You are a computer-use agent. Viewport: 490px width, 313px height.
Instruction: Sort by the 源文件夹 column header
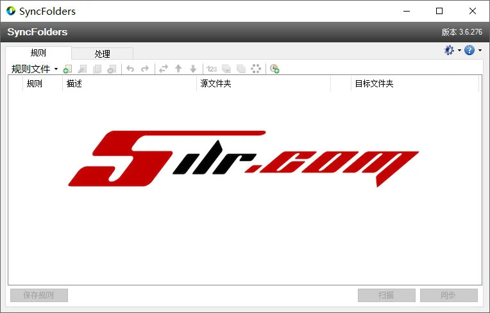tap(264, 83)
